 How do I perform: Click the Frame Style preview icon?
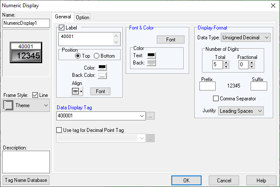8,105
